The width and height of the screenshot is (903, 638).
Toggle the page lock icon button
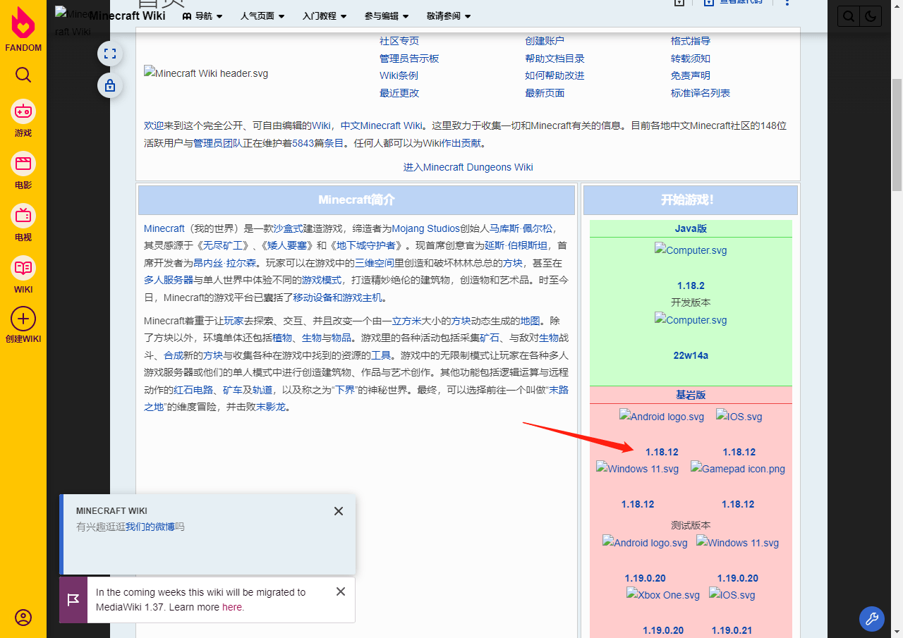pyautogui.click(x=110, y=86)
